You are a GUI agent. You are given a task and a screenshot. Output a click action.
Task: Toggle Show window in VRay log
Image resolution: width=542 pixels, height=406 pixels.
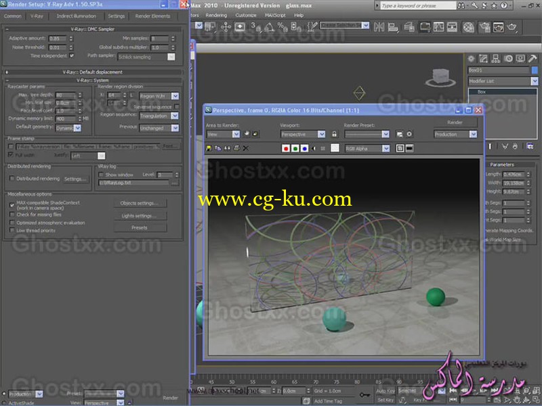[x=101, y=175]
